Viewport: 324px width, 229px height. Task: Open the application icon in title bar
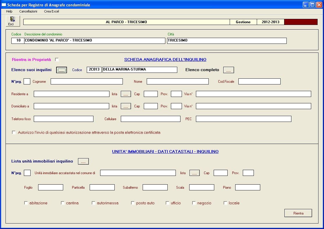tap(4, 5)
